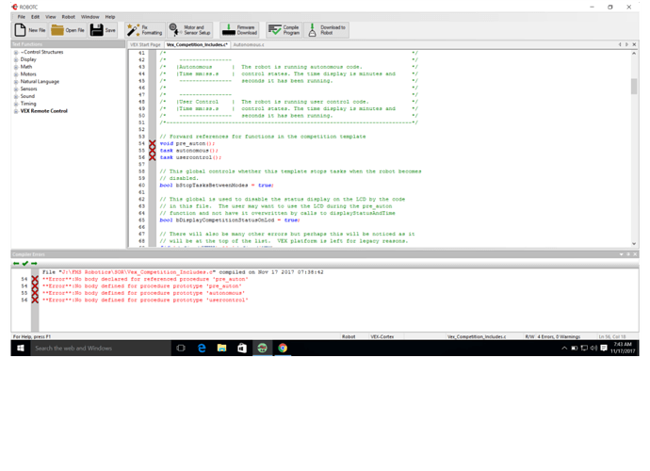This screenshot has height=471, width=650.
Task: Go to next compiler error with the right arrow
Action: click(34, 263)
